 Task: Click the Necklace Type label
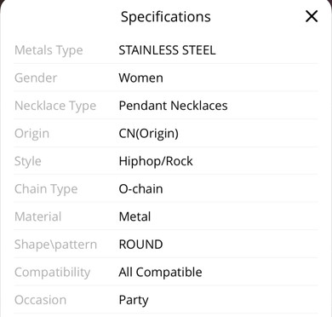click(x=55, y=106)
